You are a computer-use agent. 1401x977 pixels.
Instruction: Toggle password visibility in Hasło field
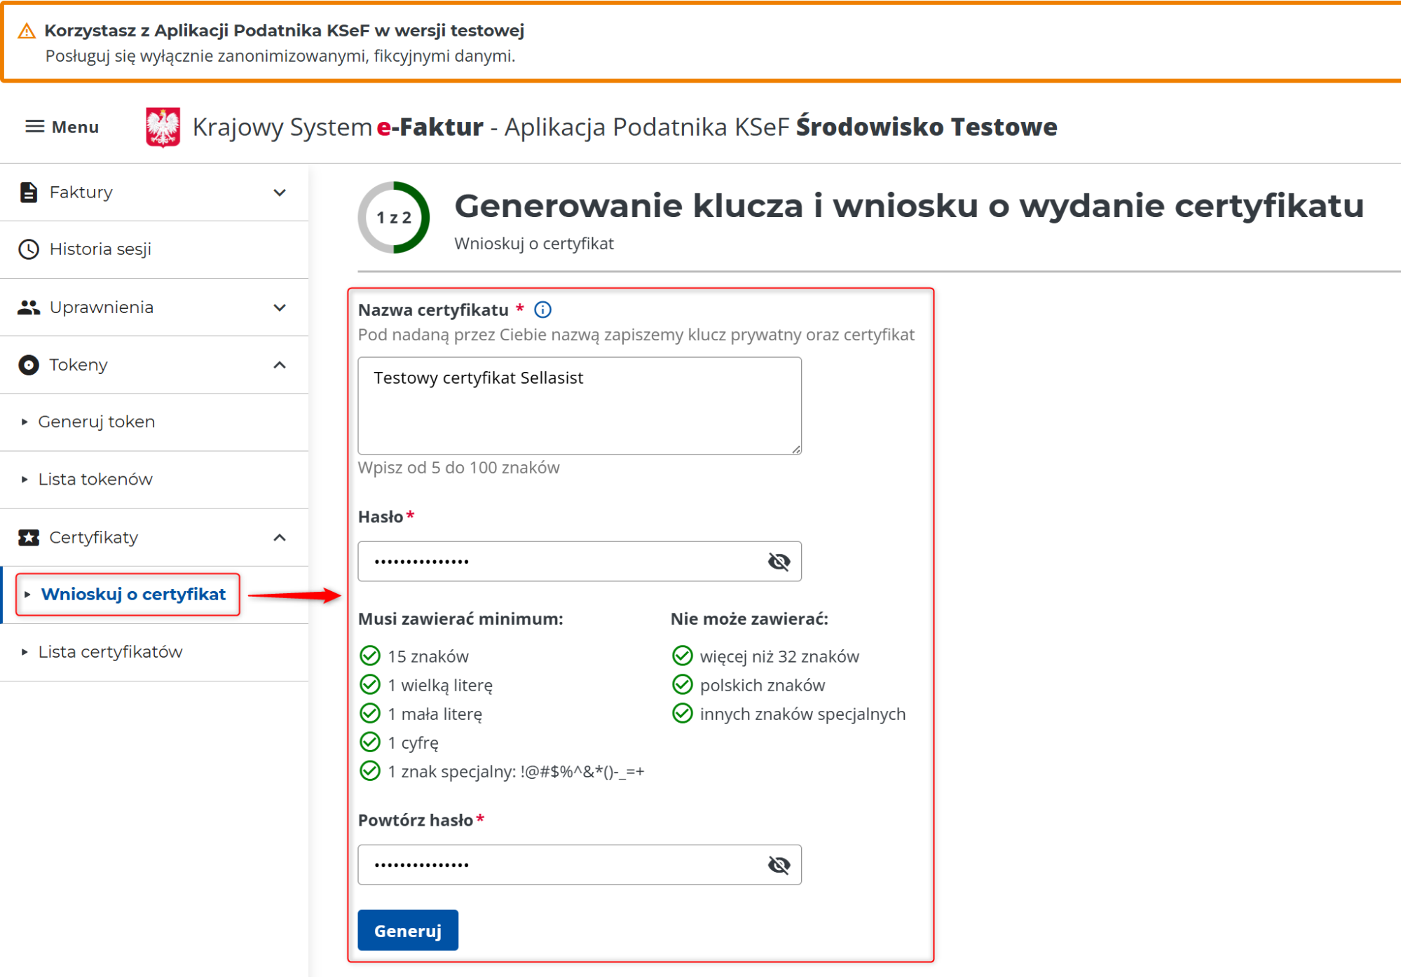[x=779, y=561]
